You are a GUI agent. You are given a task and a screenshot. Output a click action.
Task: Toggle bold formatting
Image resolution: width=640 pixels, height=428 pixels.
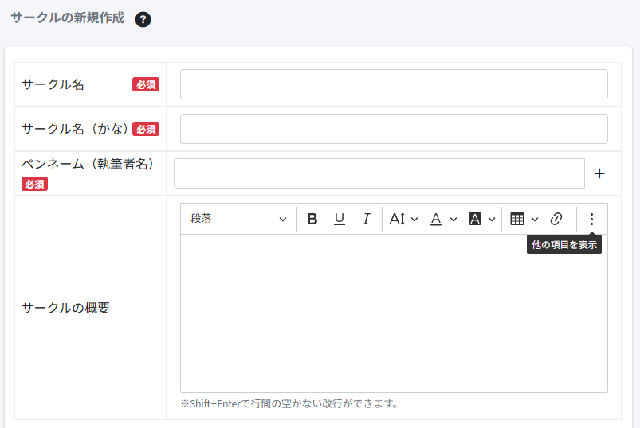tap(312, 219)
